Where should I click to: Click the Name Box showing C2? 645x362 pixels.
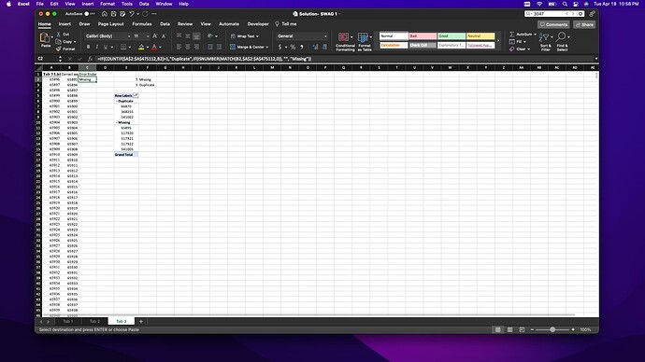point(48,59)
